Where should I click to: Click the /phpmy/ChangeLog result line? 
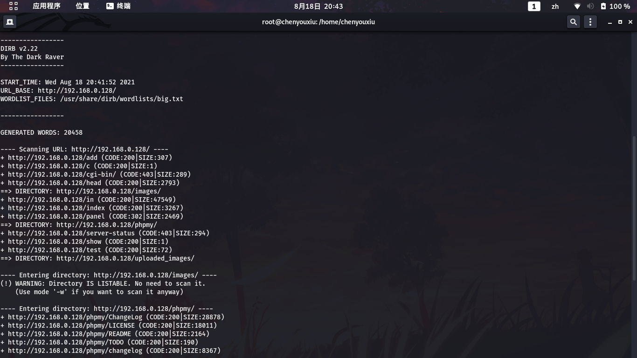(112, 317)
